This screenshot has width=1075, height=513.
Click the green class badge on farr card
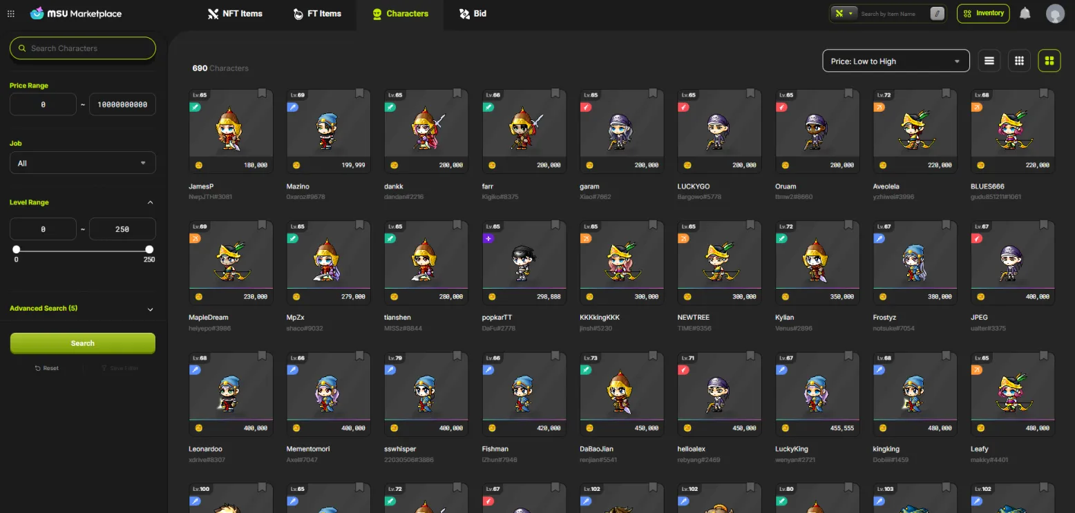[488, 107]
